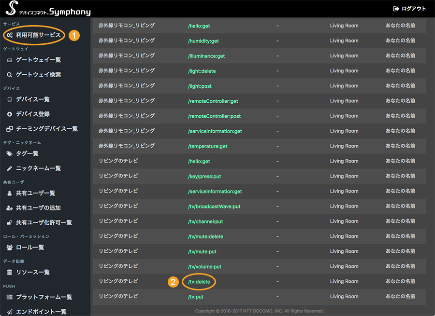
Task: Open the /tv/volume:put link
Action: (205, 267)
